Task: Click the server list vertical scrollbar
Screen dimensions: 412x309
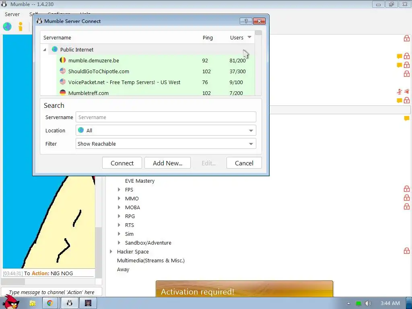Action: [258, 63]
